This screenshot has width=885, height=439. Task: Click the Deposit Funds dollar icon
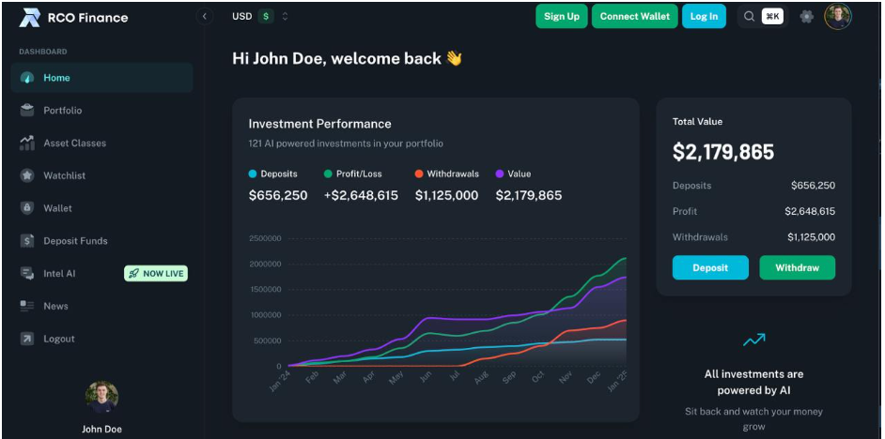[27, 241]
